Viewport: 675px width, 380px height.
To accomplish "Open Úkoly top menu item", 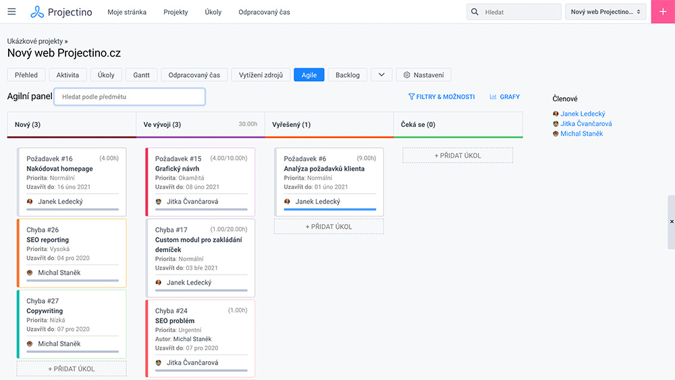I will [213, 12].
